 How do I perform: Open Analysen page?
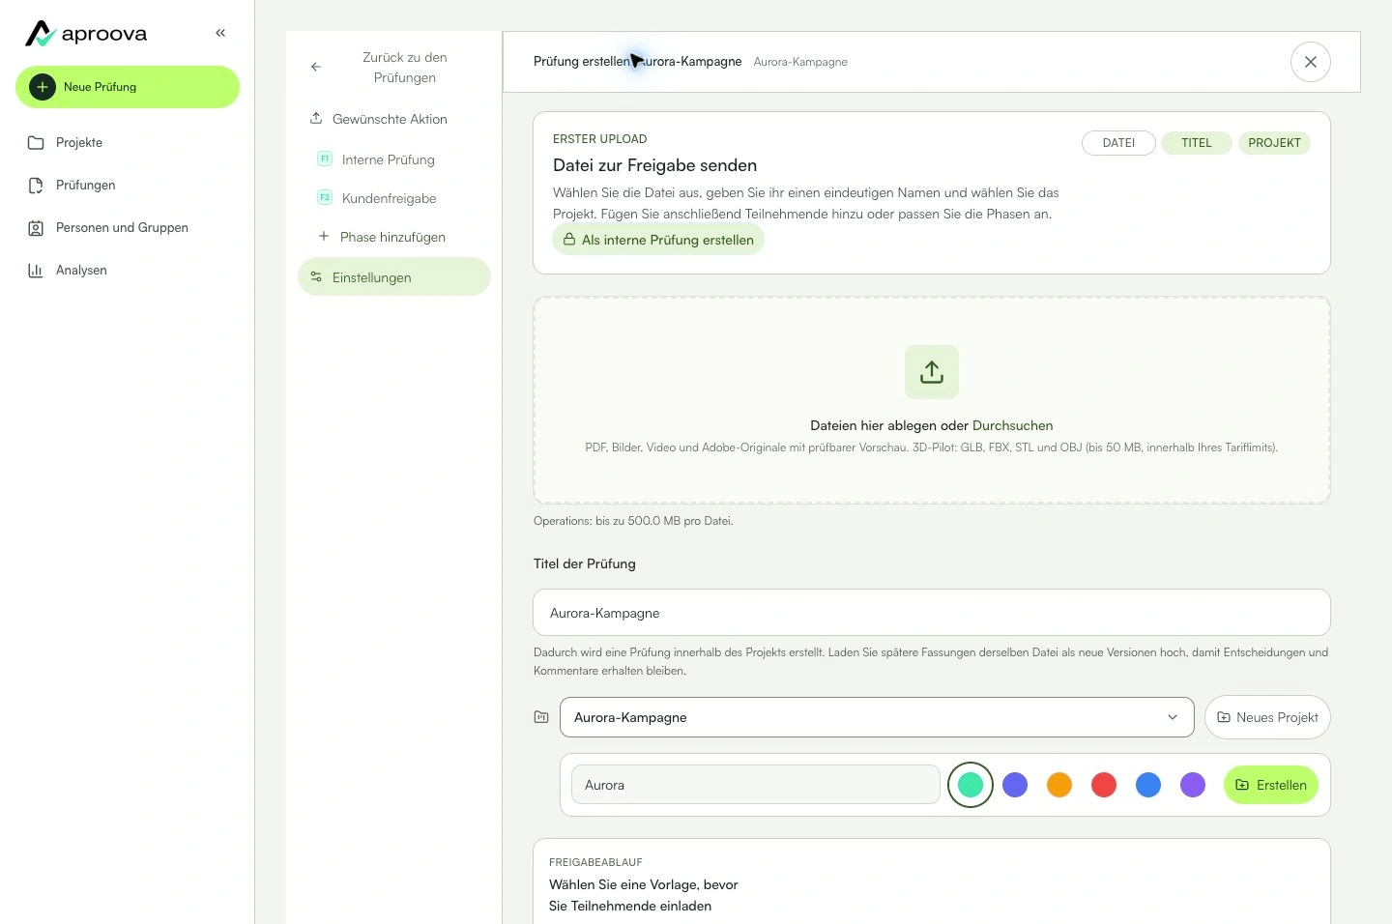tap(128, 271)
